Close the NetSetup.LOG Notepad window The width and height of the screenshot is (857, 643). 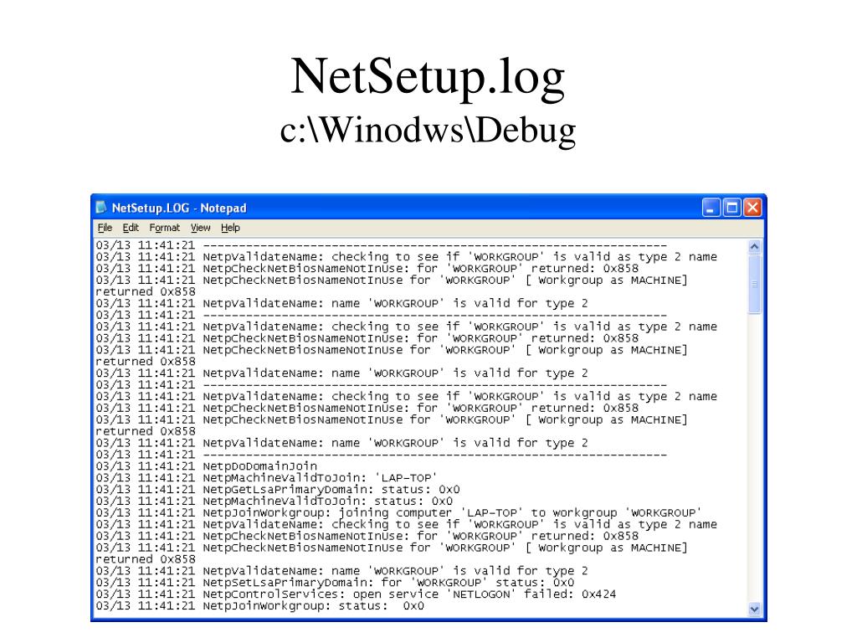tap(752, 208)
